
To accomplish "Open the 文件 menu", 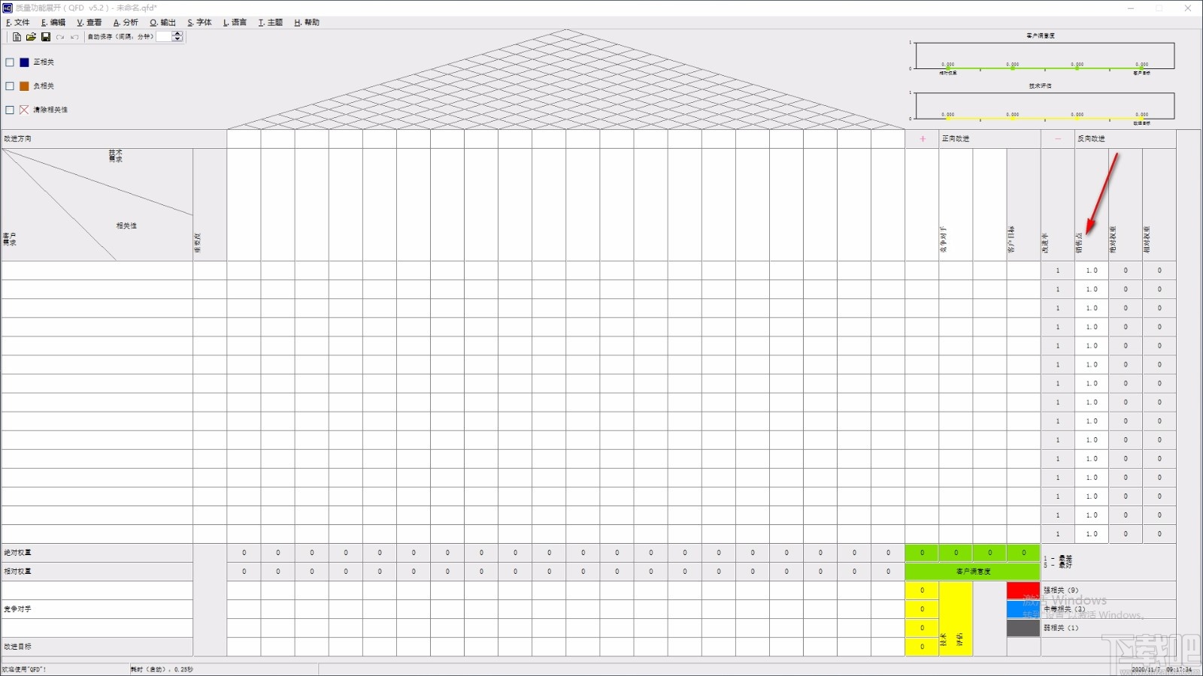I will pyautogui.click(x=18, y=23).
